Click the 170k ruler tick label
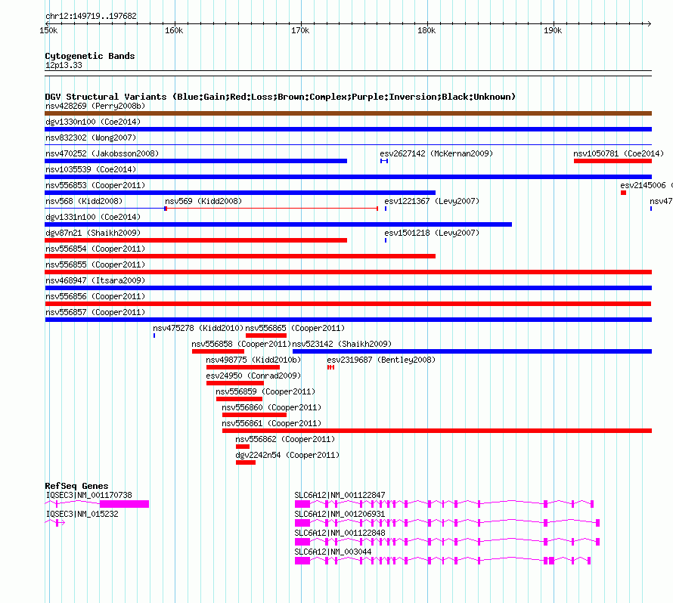The height and width of the screenshot is (603, 673). tap(300, 30)
